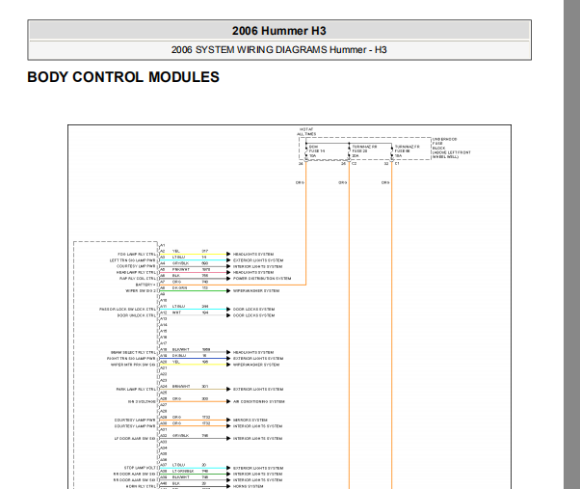
Task: Click 'POWER DISTRIBUTION SYSTEM' destination text
Action: (x=262, y=279)
